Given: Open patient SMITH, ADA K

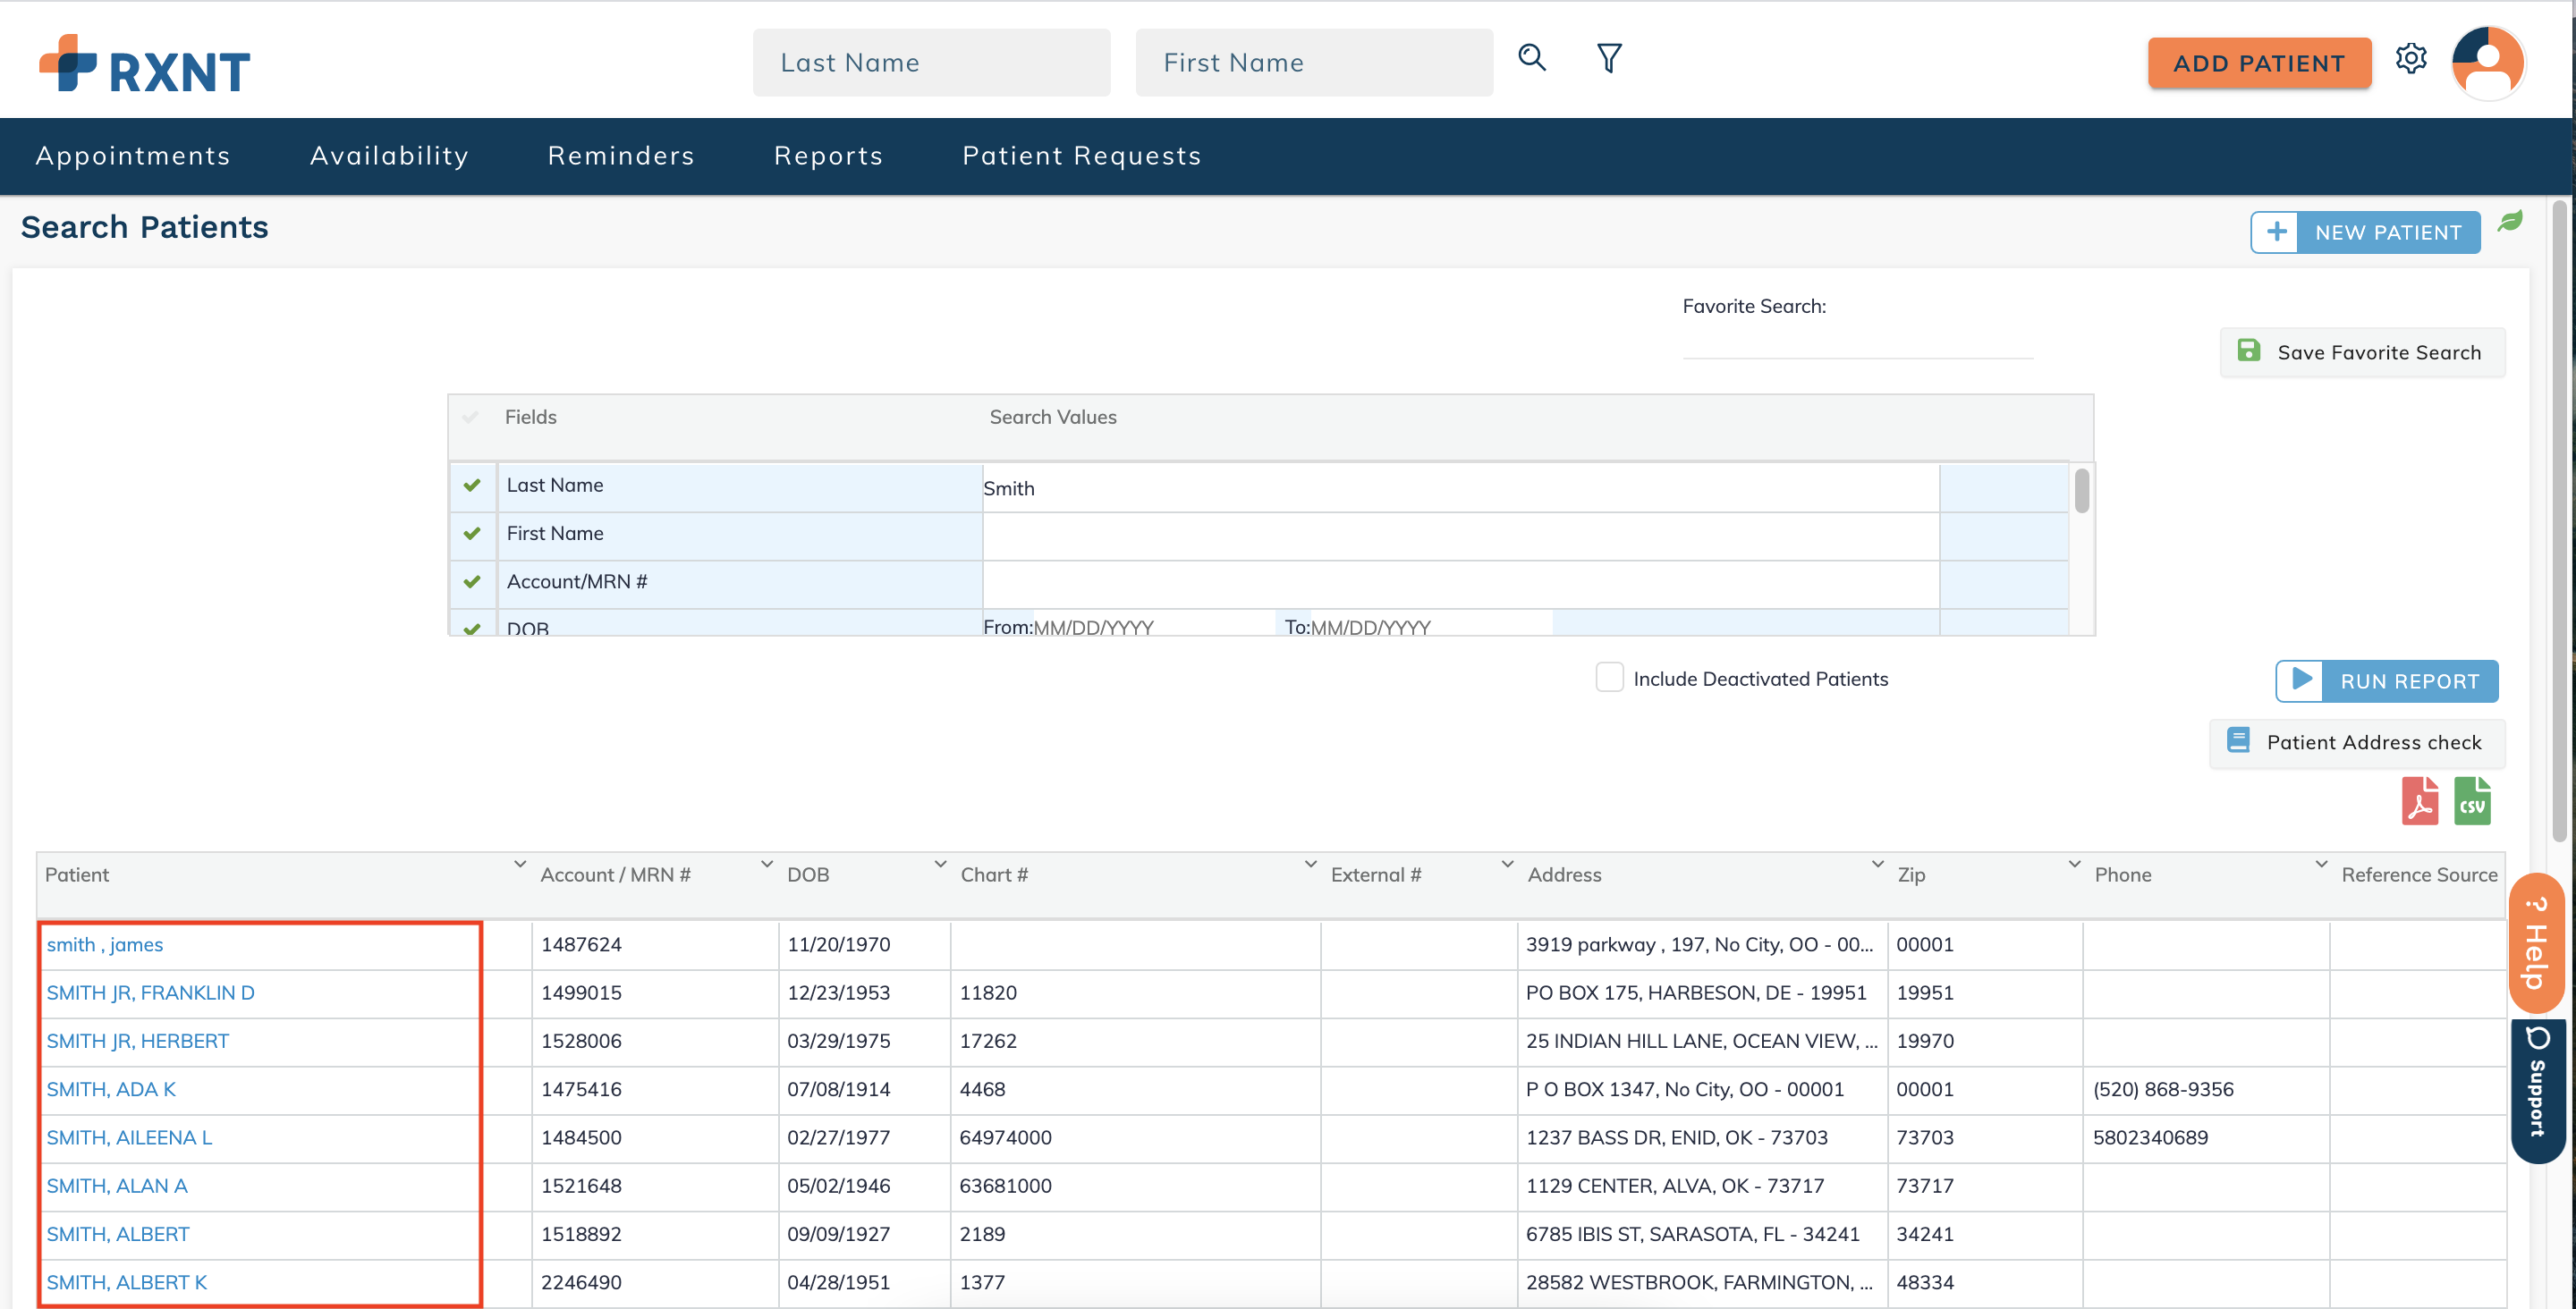Looking at the screenshot, I should click(x=111, y=1088).
